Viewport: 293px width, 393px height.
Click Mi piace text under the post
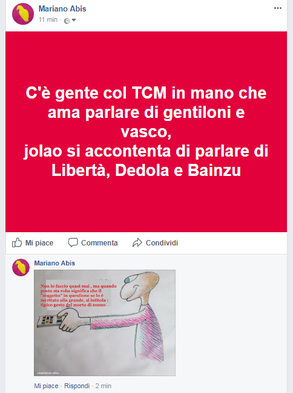[x=39, y=243]
